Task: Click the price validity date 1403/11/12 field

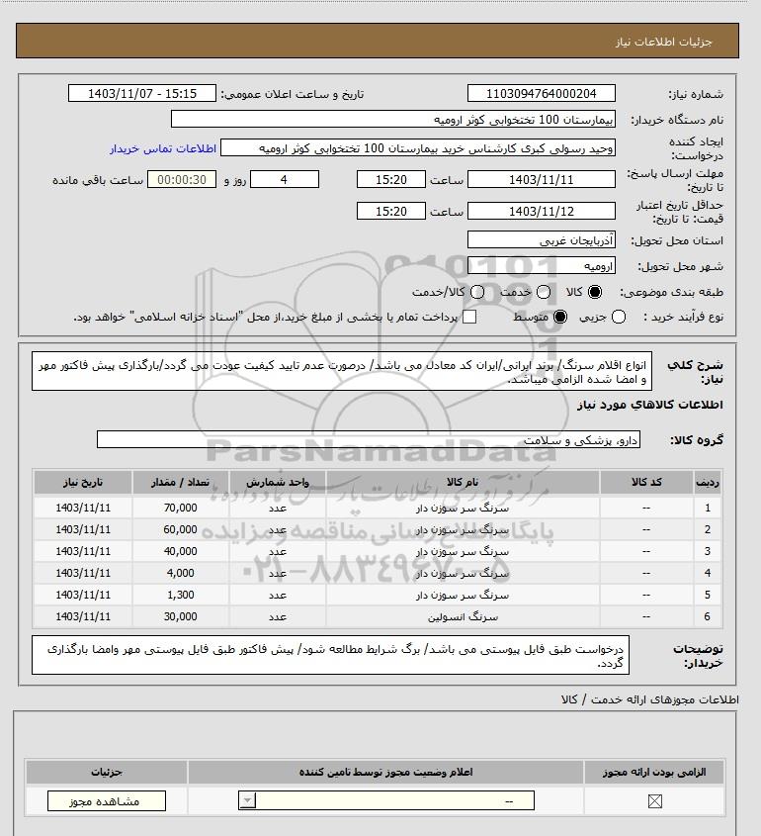Action: (541, 211)
